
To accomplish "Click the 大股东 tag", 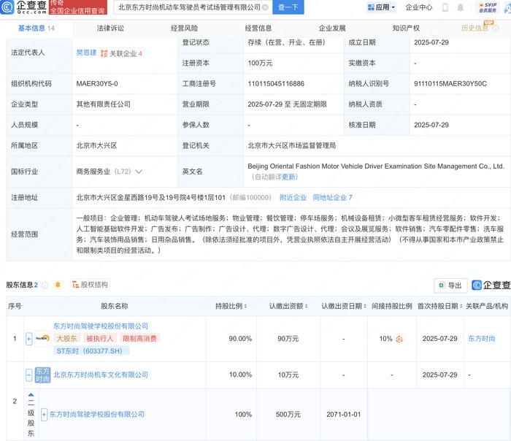I will point(66,339).
